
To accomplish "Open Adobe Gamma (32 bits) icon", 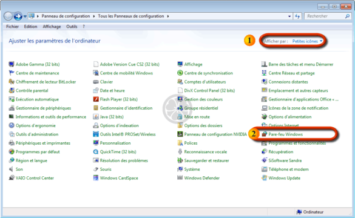I will point(12,64).
